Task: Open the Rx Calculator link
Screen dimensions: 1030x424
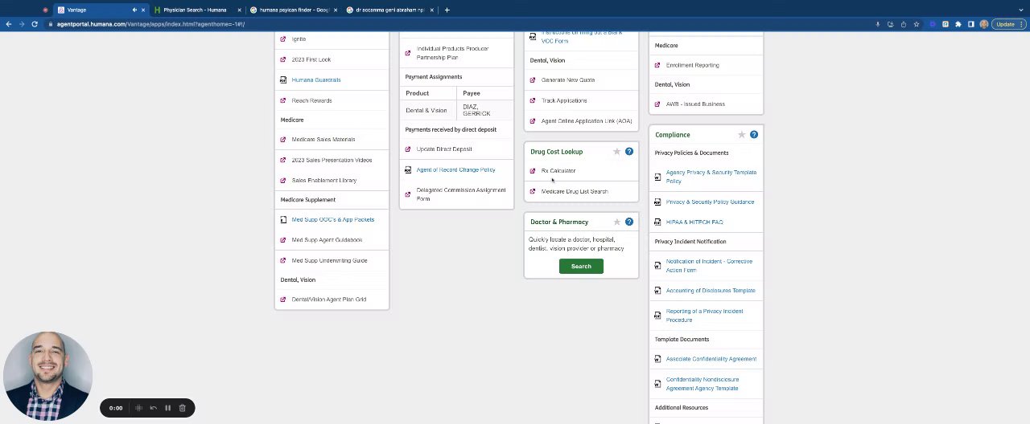Action: point(558,171)
